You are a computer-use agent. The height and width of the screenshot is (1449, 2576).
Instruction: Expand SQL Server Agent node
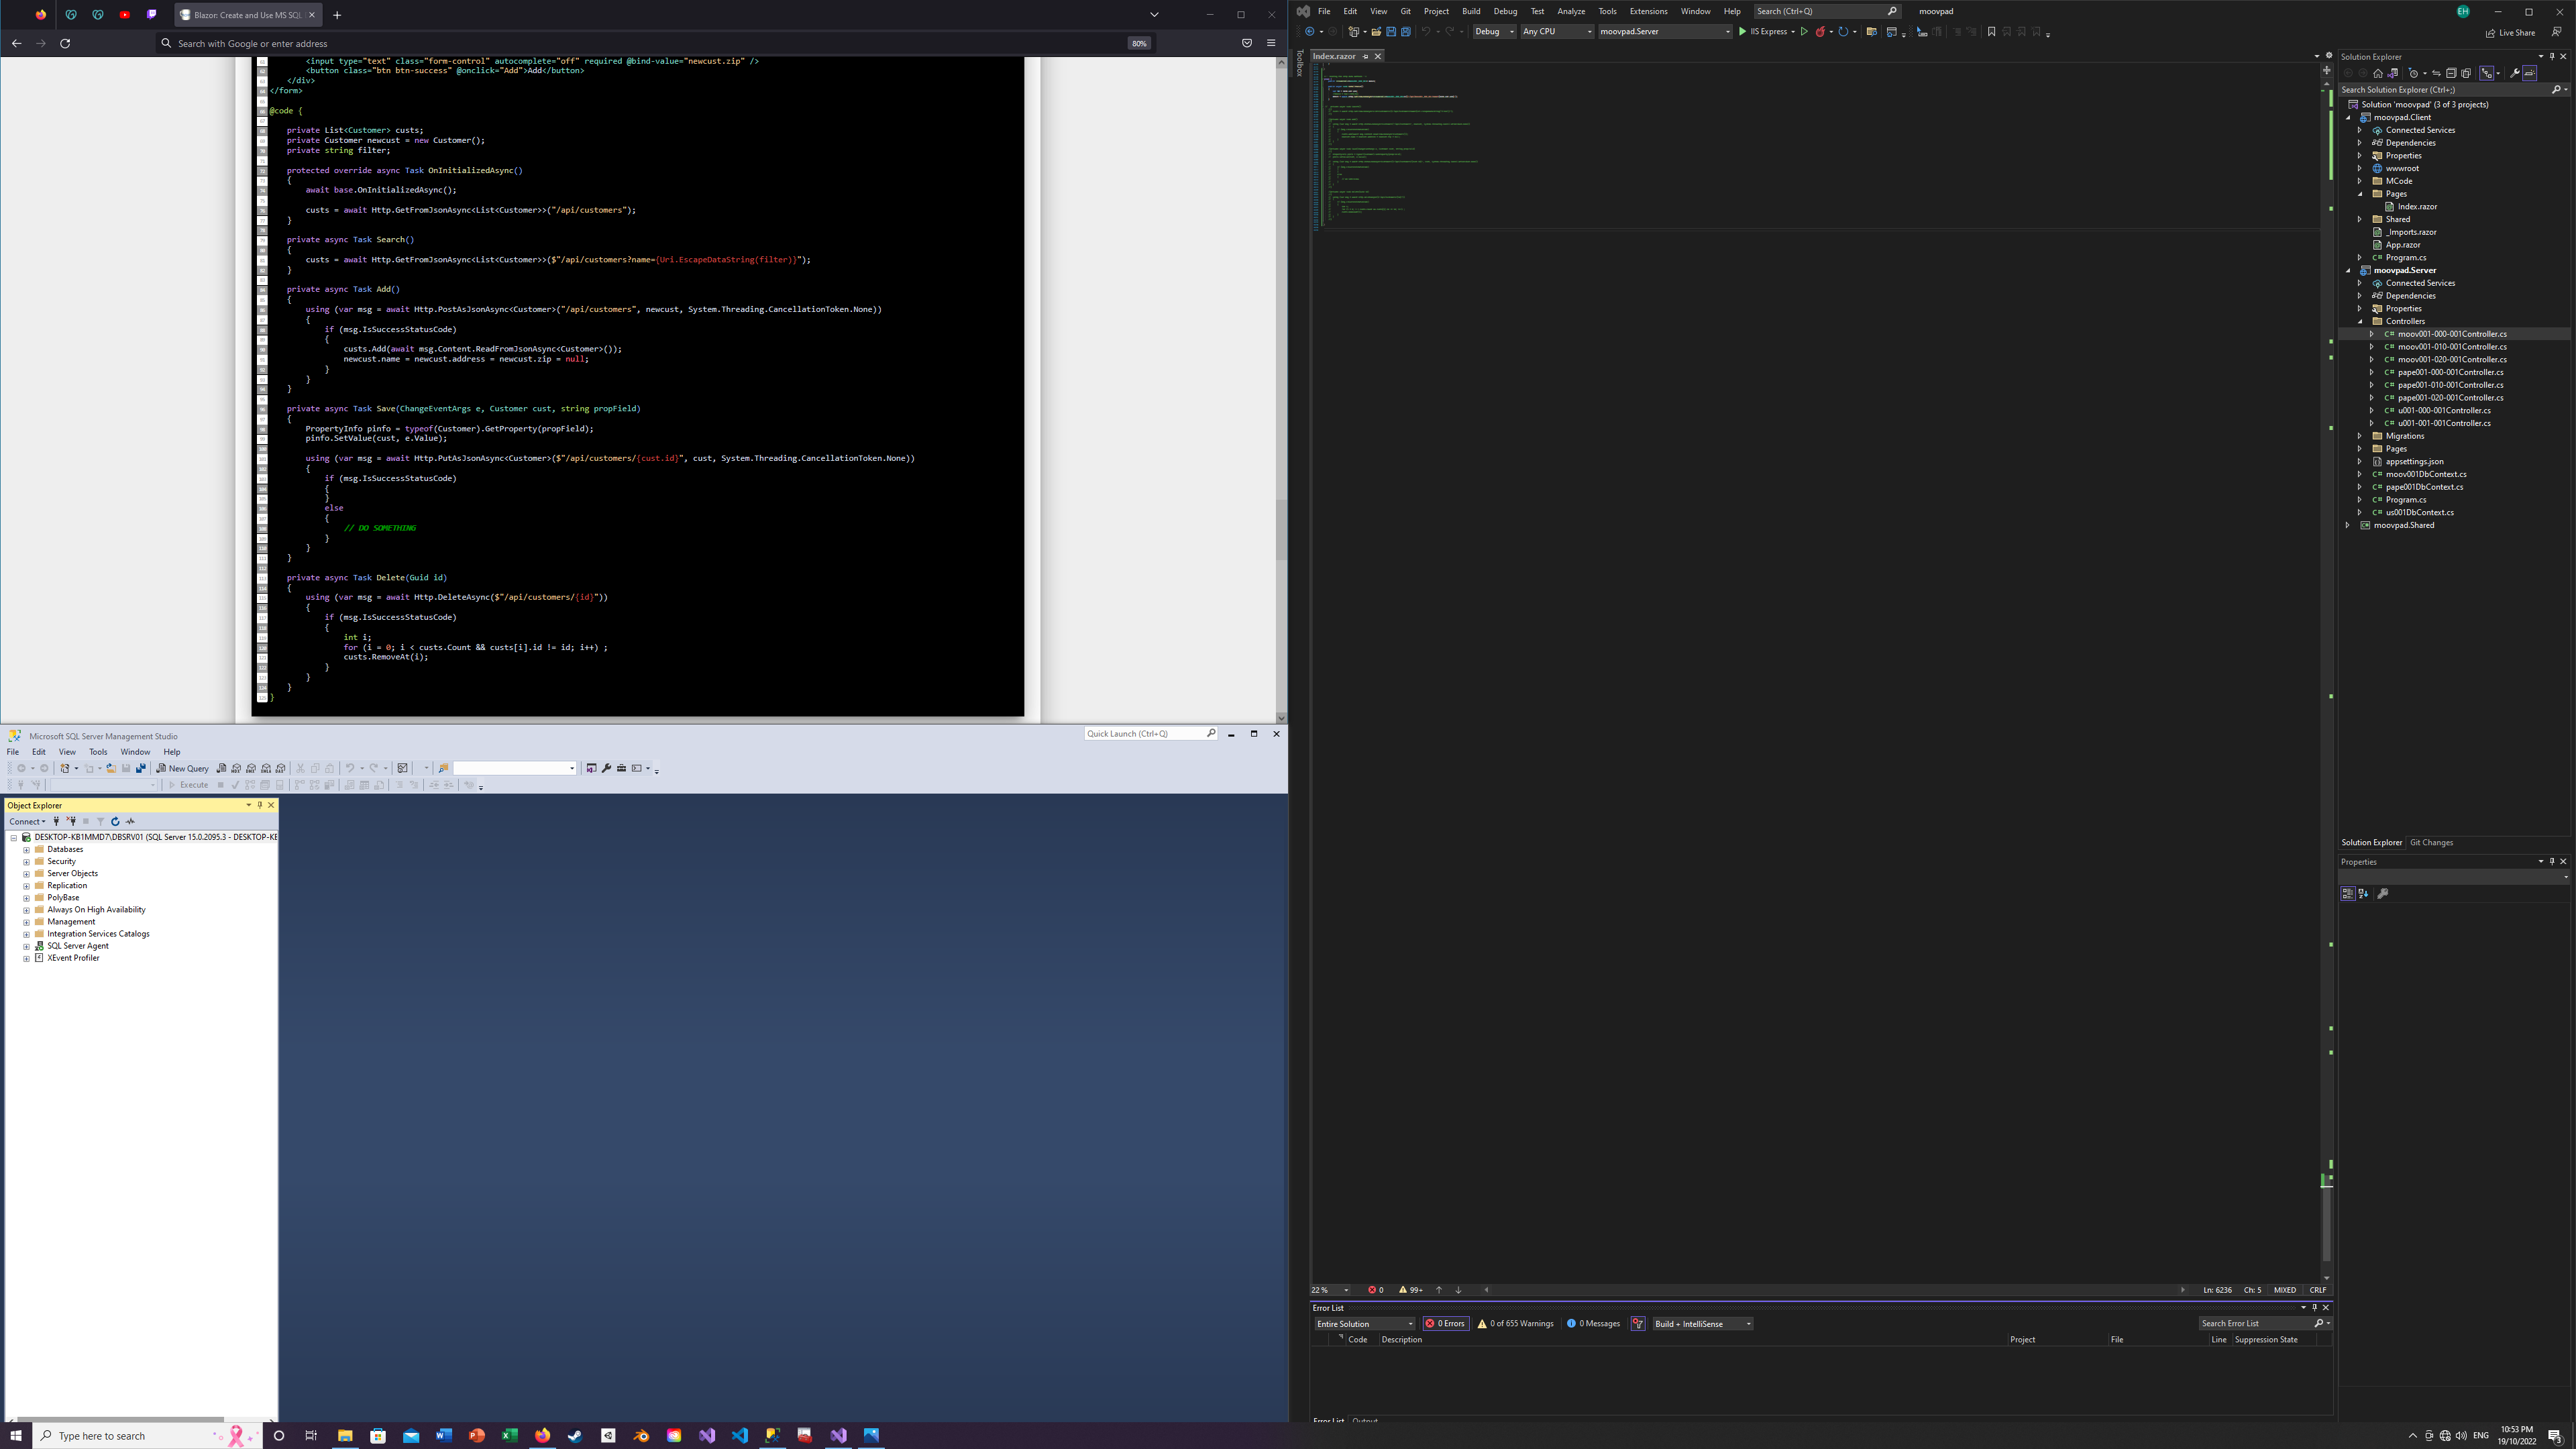coord(26,946)
